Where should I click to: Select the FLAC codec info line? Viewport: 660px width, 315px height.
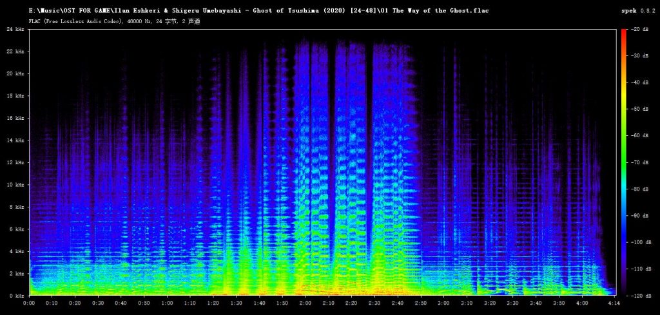115,21
